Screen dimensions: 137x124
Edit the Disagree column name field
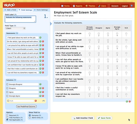click(24, 88)
